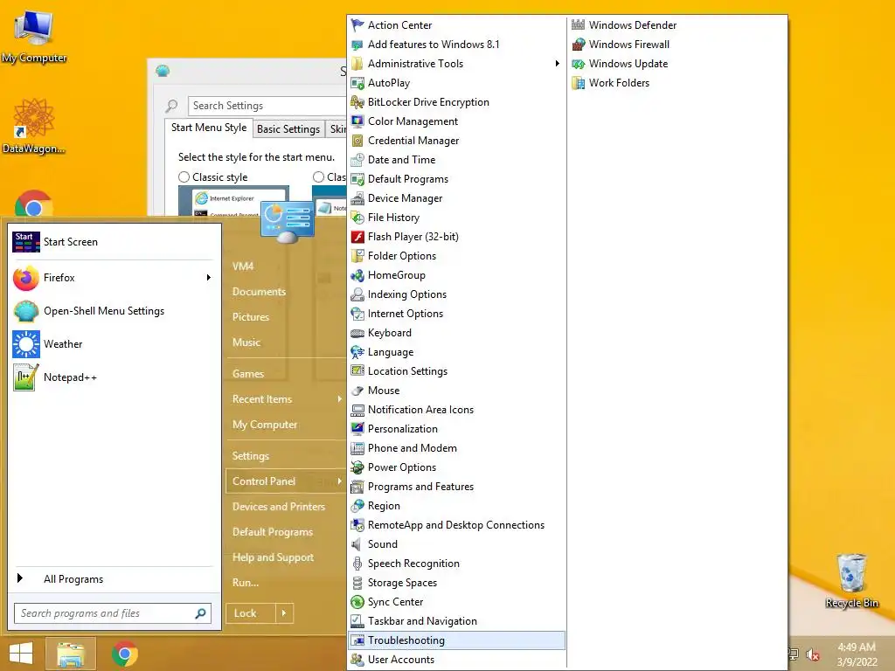Open Start Screen entry
Viewport: 895px width, 671px height.
[x=114, y=242]
